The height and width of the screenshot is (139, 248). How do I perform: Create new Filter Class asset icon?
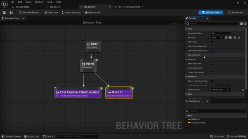(x=235, y=38)
